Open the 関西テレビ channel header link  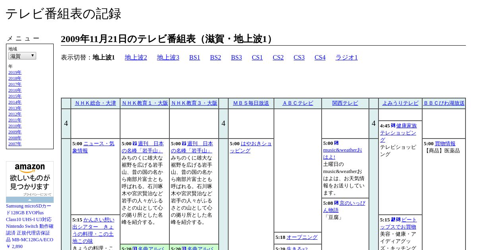[x=345, y=103]
